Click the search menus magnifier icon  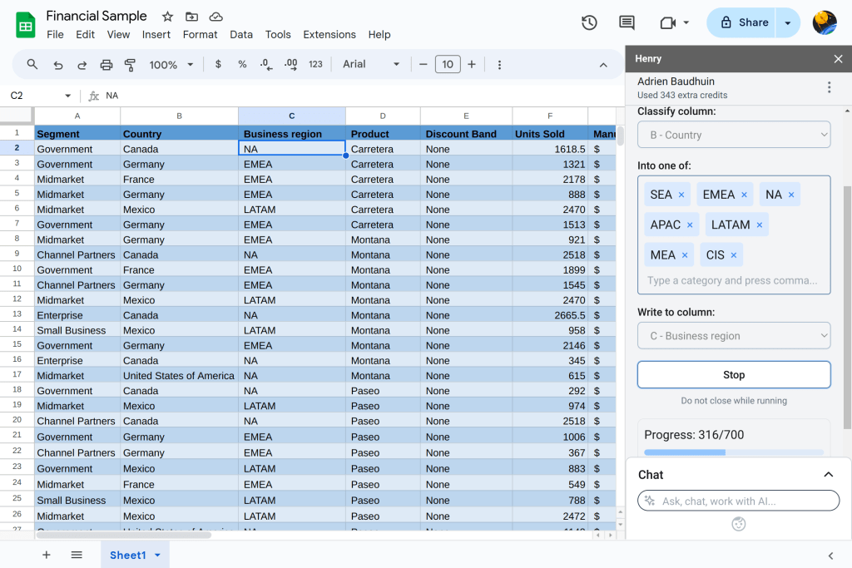click(32, 65)
